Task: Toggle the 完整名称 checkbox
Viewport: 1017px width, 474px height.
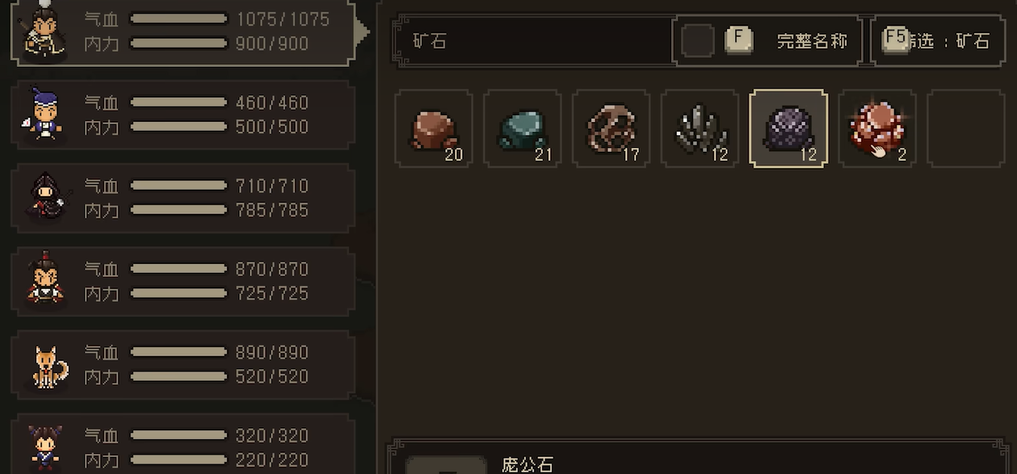Action: [x=698, y=40]
